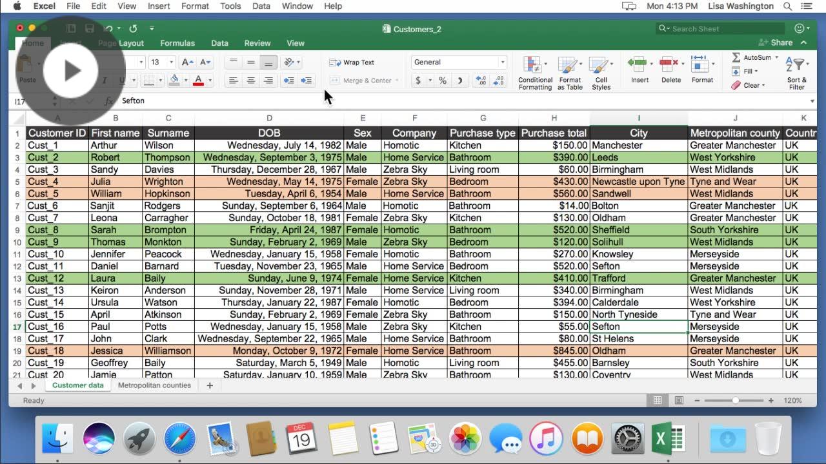826x464 pixels.
Task: Select the cell containing Cust_10
Action: 57,254
